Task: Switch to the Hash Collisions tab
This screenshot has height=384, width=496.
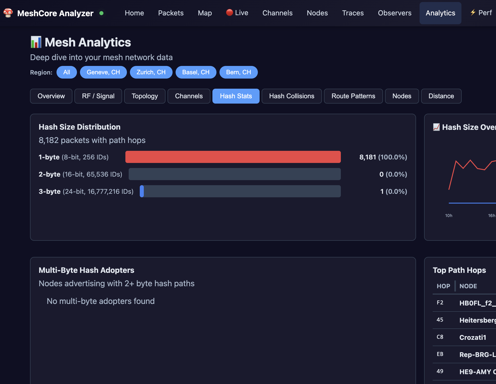Action: pos(291,96)
